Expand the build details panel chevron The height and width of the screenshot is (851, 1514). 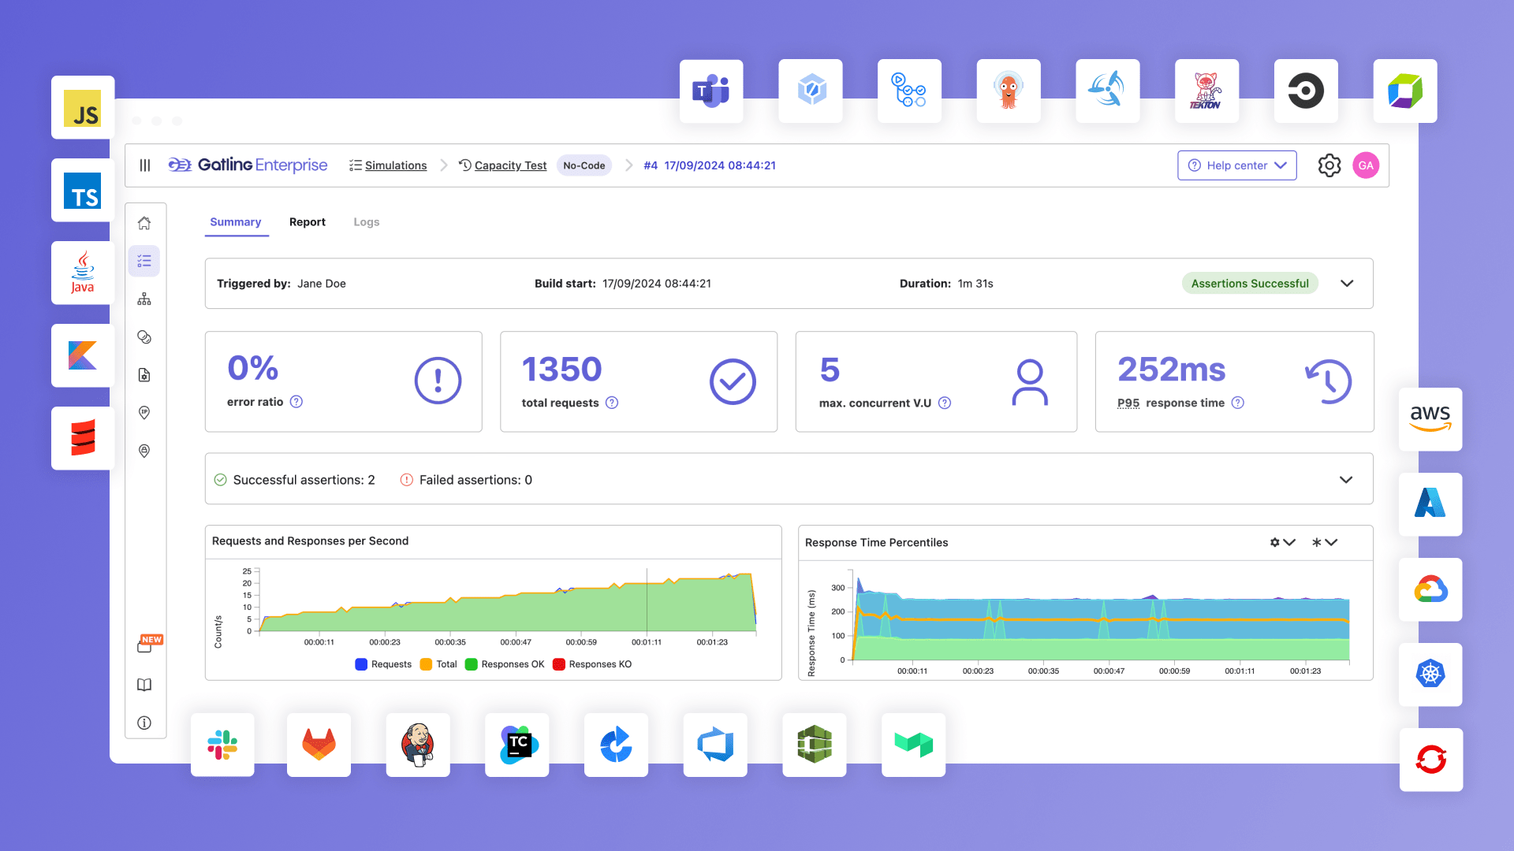[x=1347, y=284]
